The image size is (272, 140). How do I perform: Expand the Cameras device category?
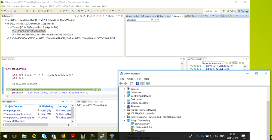pyautogui.click(x=124, y=89)
